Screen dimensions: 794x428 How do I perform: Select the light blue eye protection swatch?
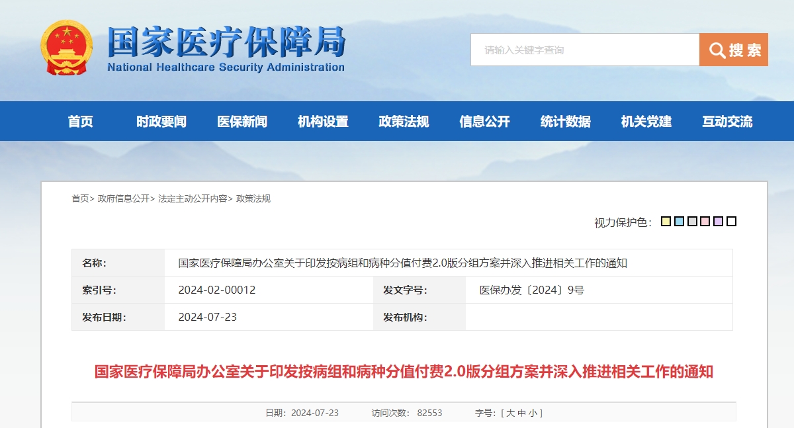click(679, 221)
